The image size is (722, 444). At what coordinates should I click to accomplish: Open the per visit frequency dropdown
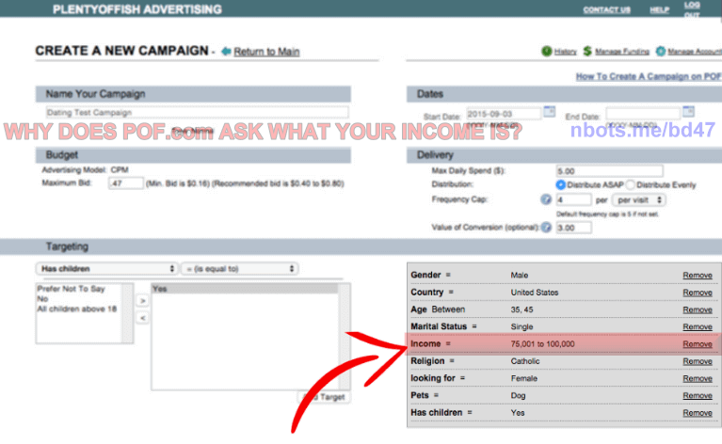[638, 200]
